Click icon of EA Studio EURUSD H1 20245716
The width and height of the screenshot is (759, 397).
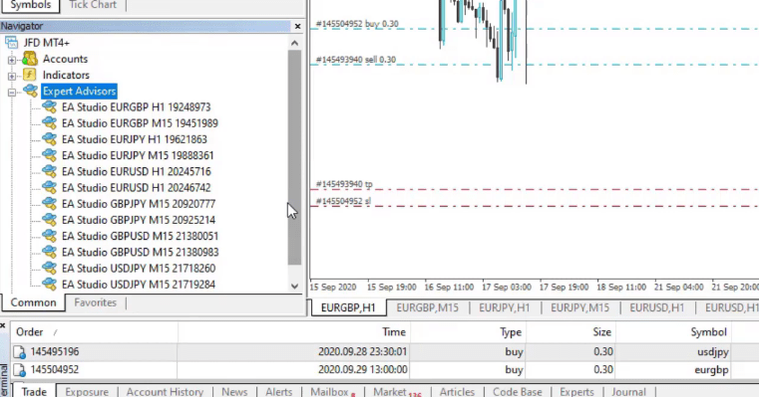point(49,171)
